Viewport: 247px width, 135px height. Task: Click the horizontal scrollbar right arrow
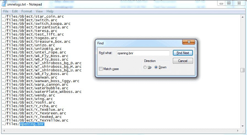[x=238, y=131]
